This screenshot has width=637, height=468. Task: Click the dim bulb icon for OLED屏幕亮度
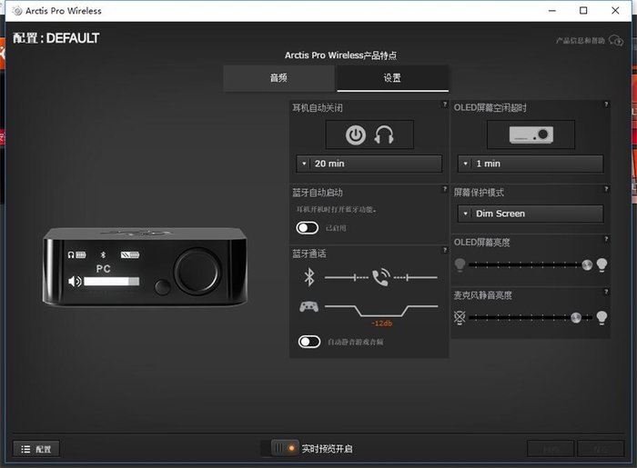pos(460,264)
